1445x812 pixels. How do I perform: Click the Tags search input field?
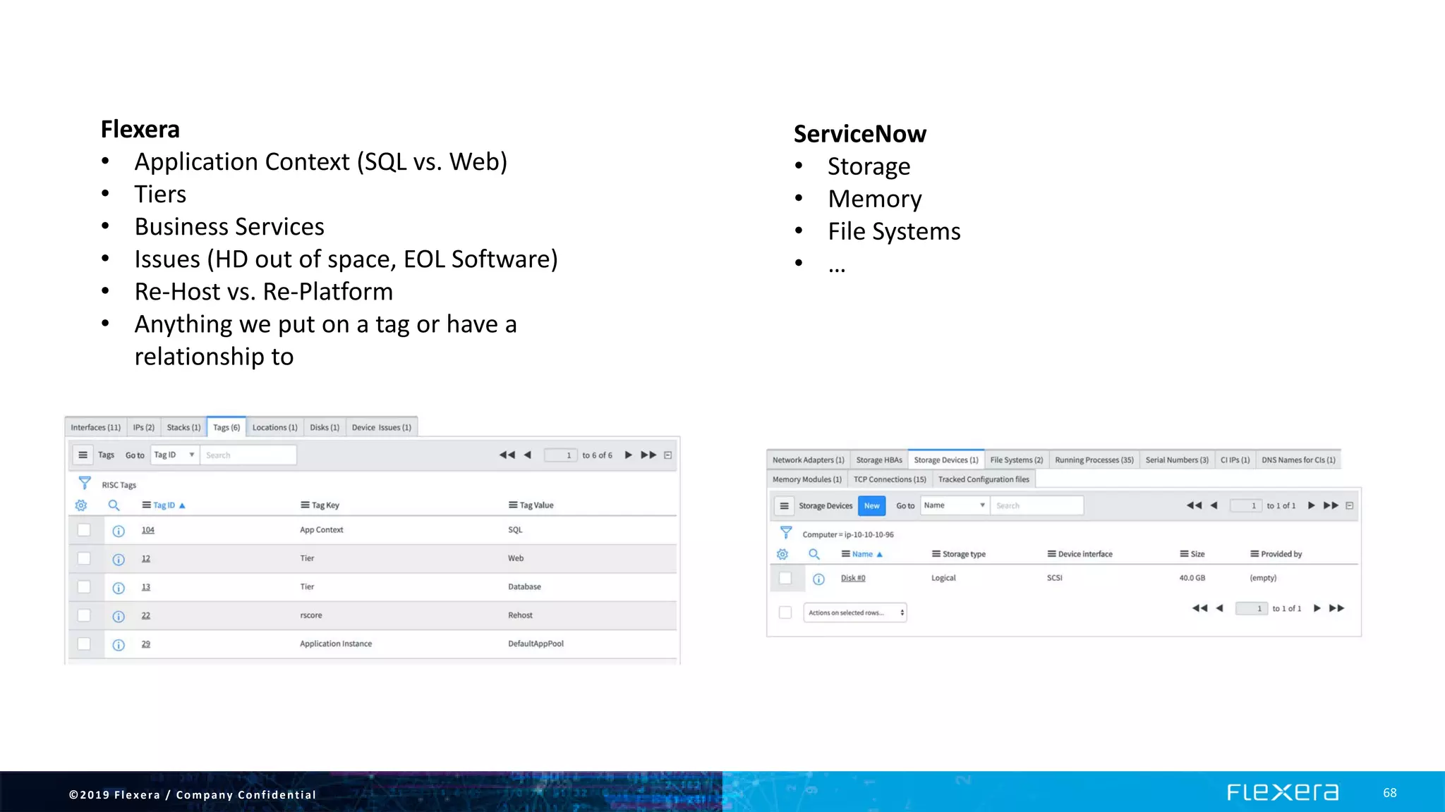point(248,455)
